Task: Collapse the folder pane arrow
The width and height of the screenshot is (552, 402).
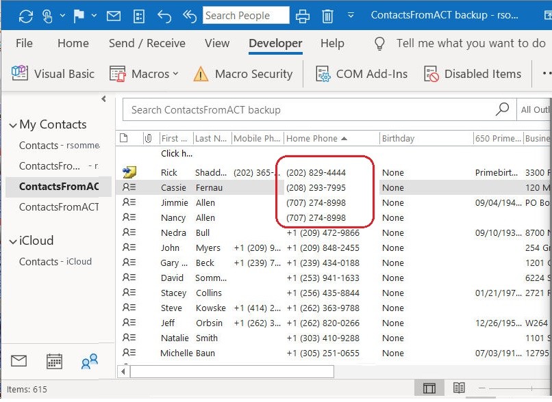Action: pos(103,99)
